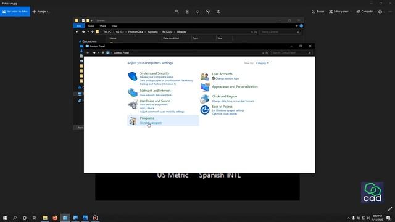395x222 pixels.
Task: Click the 'Agregar a...' button
Action: tap(41, 12)
